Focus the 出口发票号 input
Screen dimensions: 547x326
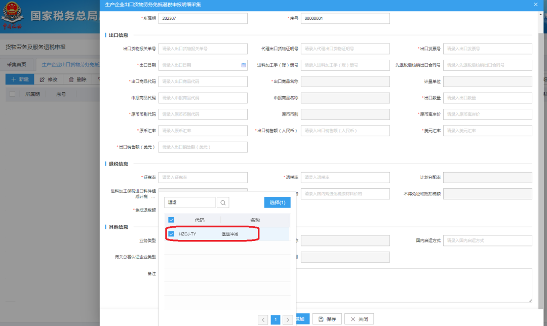[488, 49]
